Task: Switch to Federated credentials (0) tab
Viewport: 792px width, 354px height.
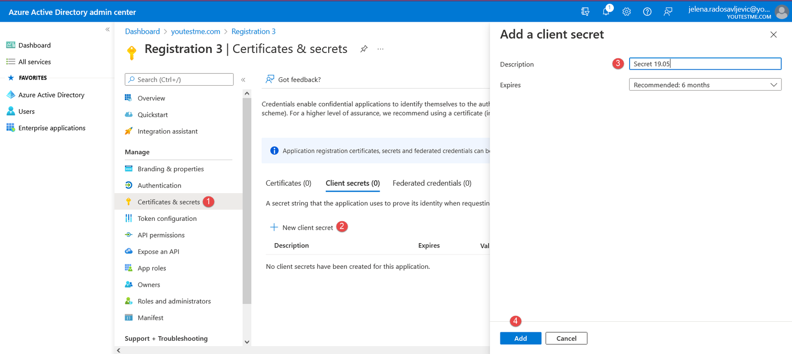Action: tap(432, 183)
